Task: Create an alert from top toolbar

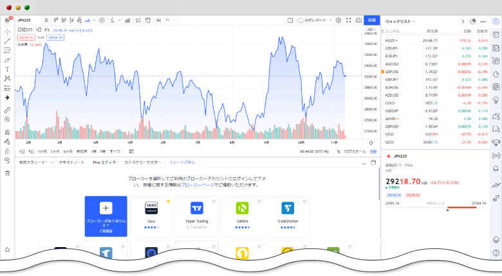Action: coord(148,20)
